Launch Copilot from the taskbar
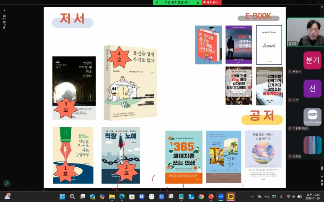The image size is (324, 202). [x=102, y=197]
